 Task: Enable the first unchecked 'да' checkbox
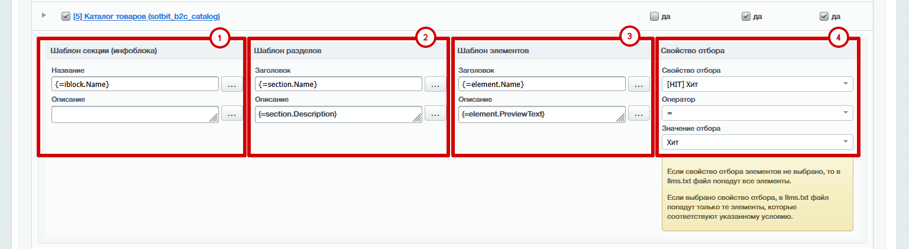coord(654,17)
